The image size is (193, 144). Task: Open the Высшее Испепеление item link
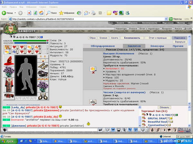click(119, 53)
